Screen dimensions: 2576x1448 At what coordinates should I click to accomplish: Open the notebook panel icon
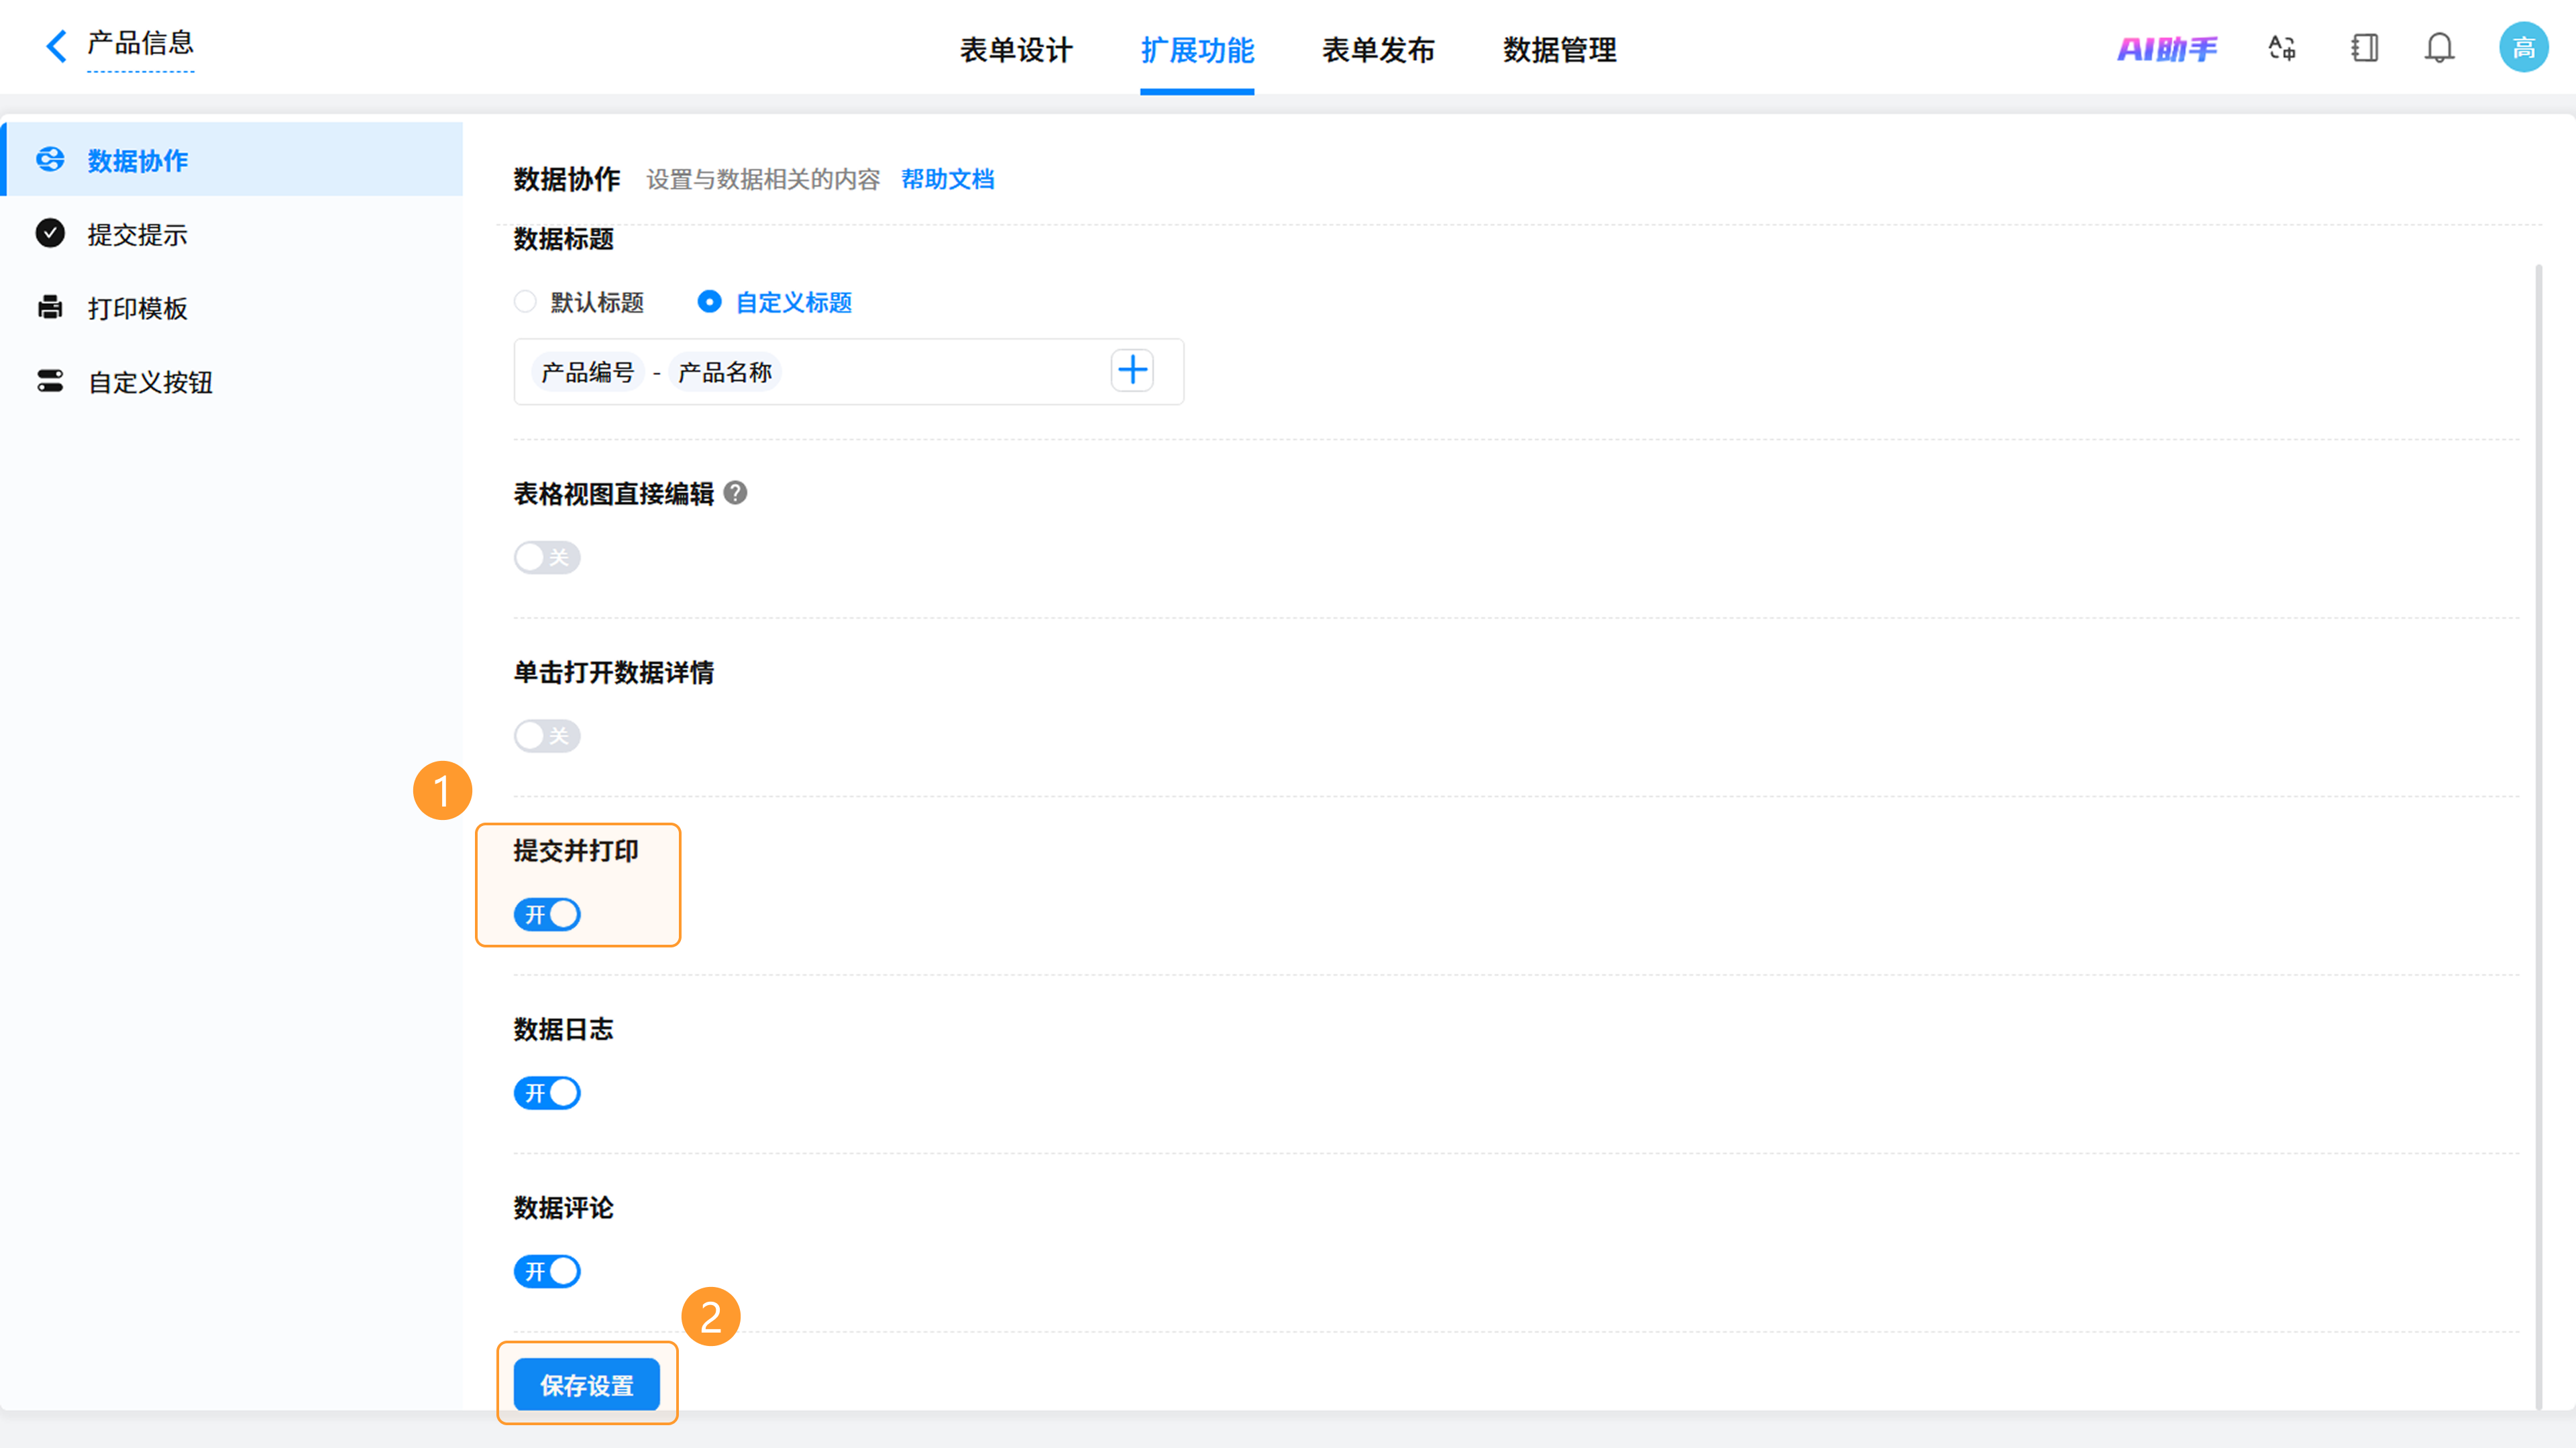(x=2364, y=48)
